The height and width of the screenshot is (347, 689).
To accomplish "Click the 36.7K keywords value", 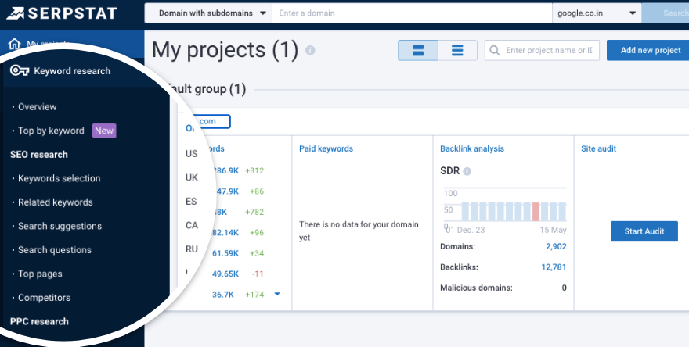I will (x=223, y=295).
